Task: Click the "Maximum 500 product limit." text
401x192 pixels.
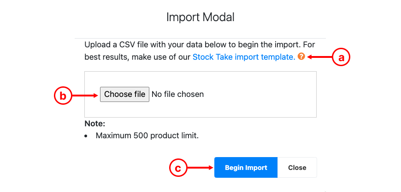Action: point(147,136)
